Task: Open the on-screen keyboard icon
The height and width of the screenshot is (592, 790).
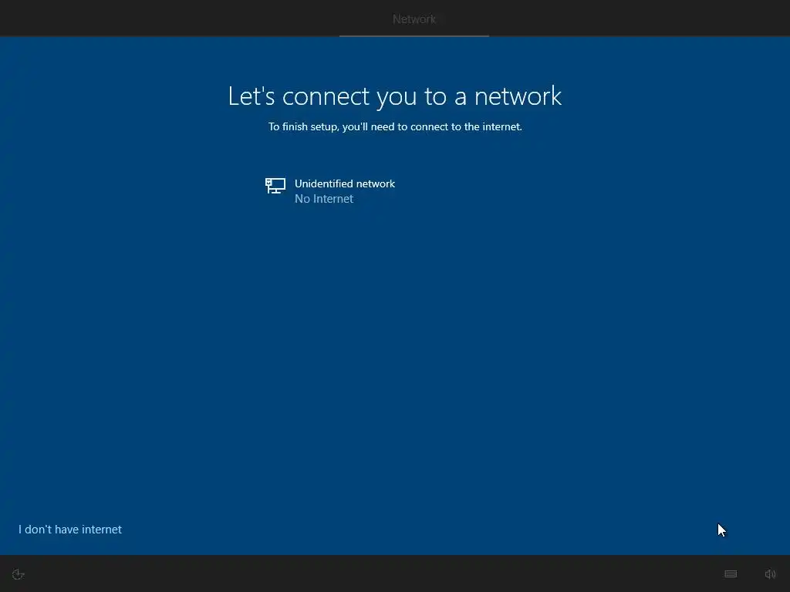Action: click(731, 573)
